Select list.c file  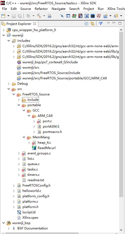click(x=31, y=159)
